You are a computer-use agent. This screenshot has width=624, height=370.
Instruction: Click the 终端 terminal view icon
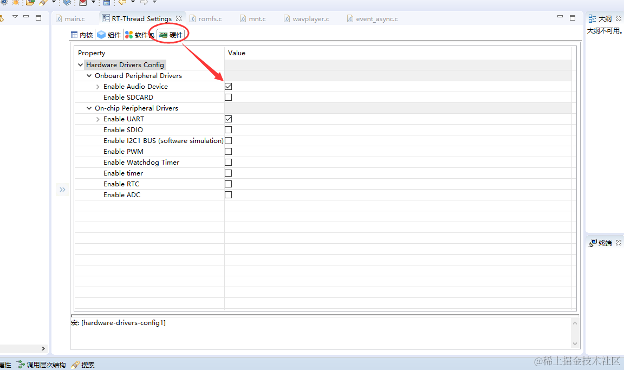tap(593, 243)
